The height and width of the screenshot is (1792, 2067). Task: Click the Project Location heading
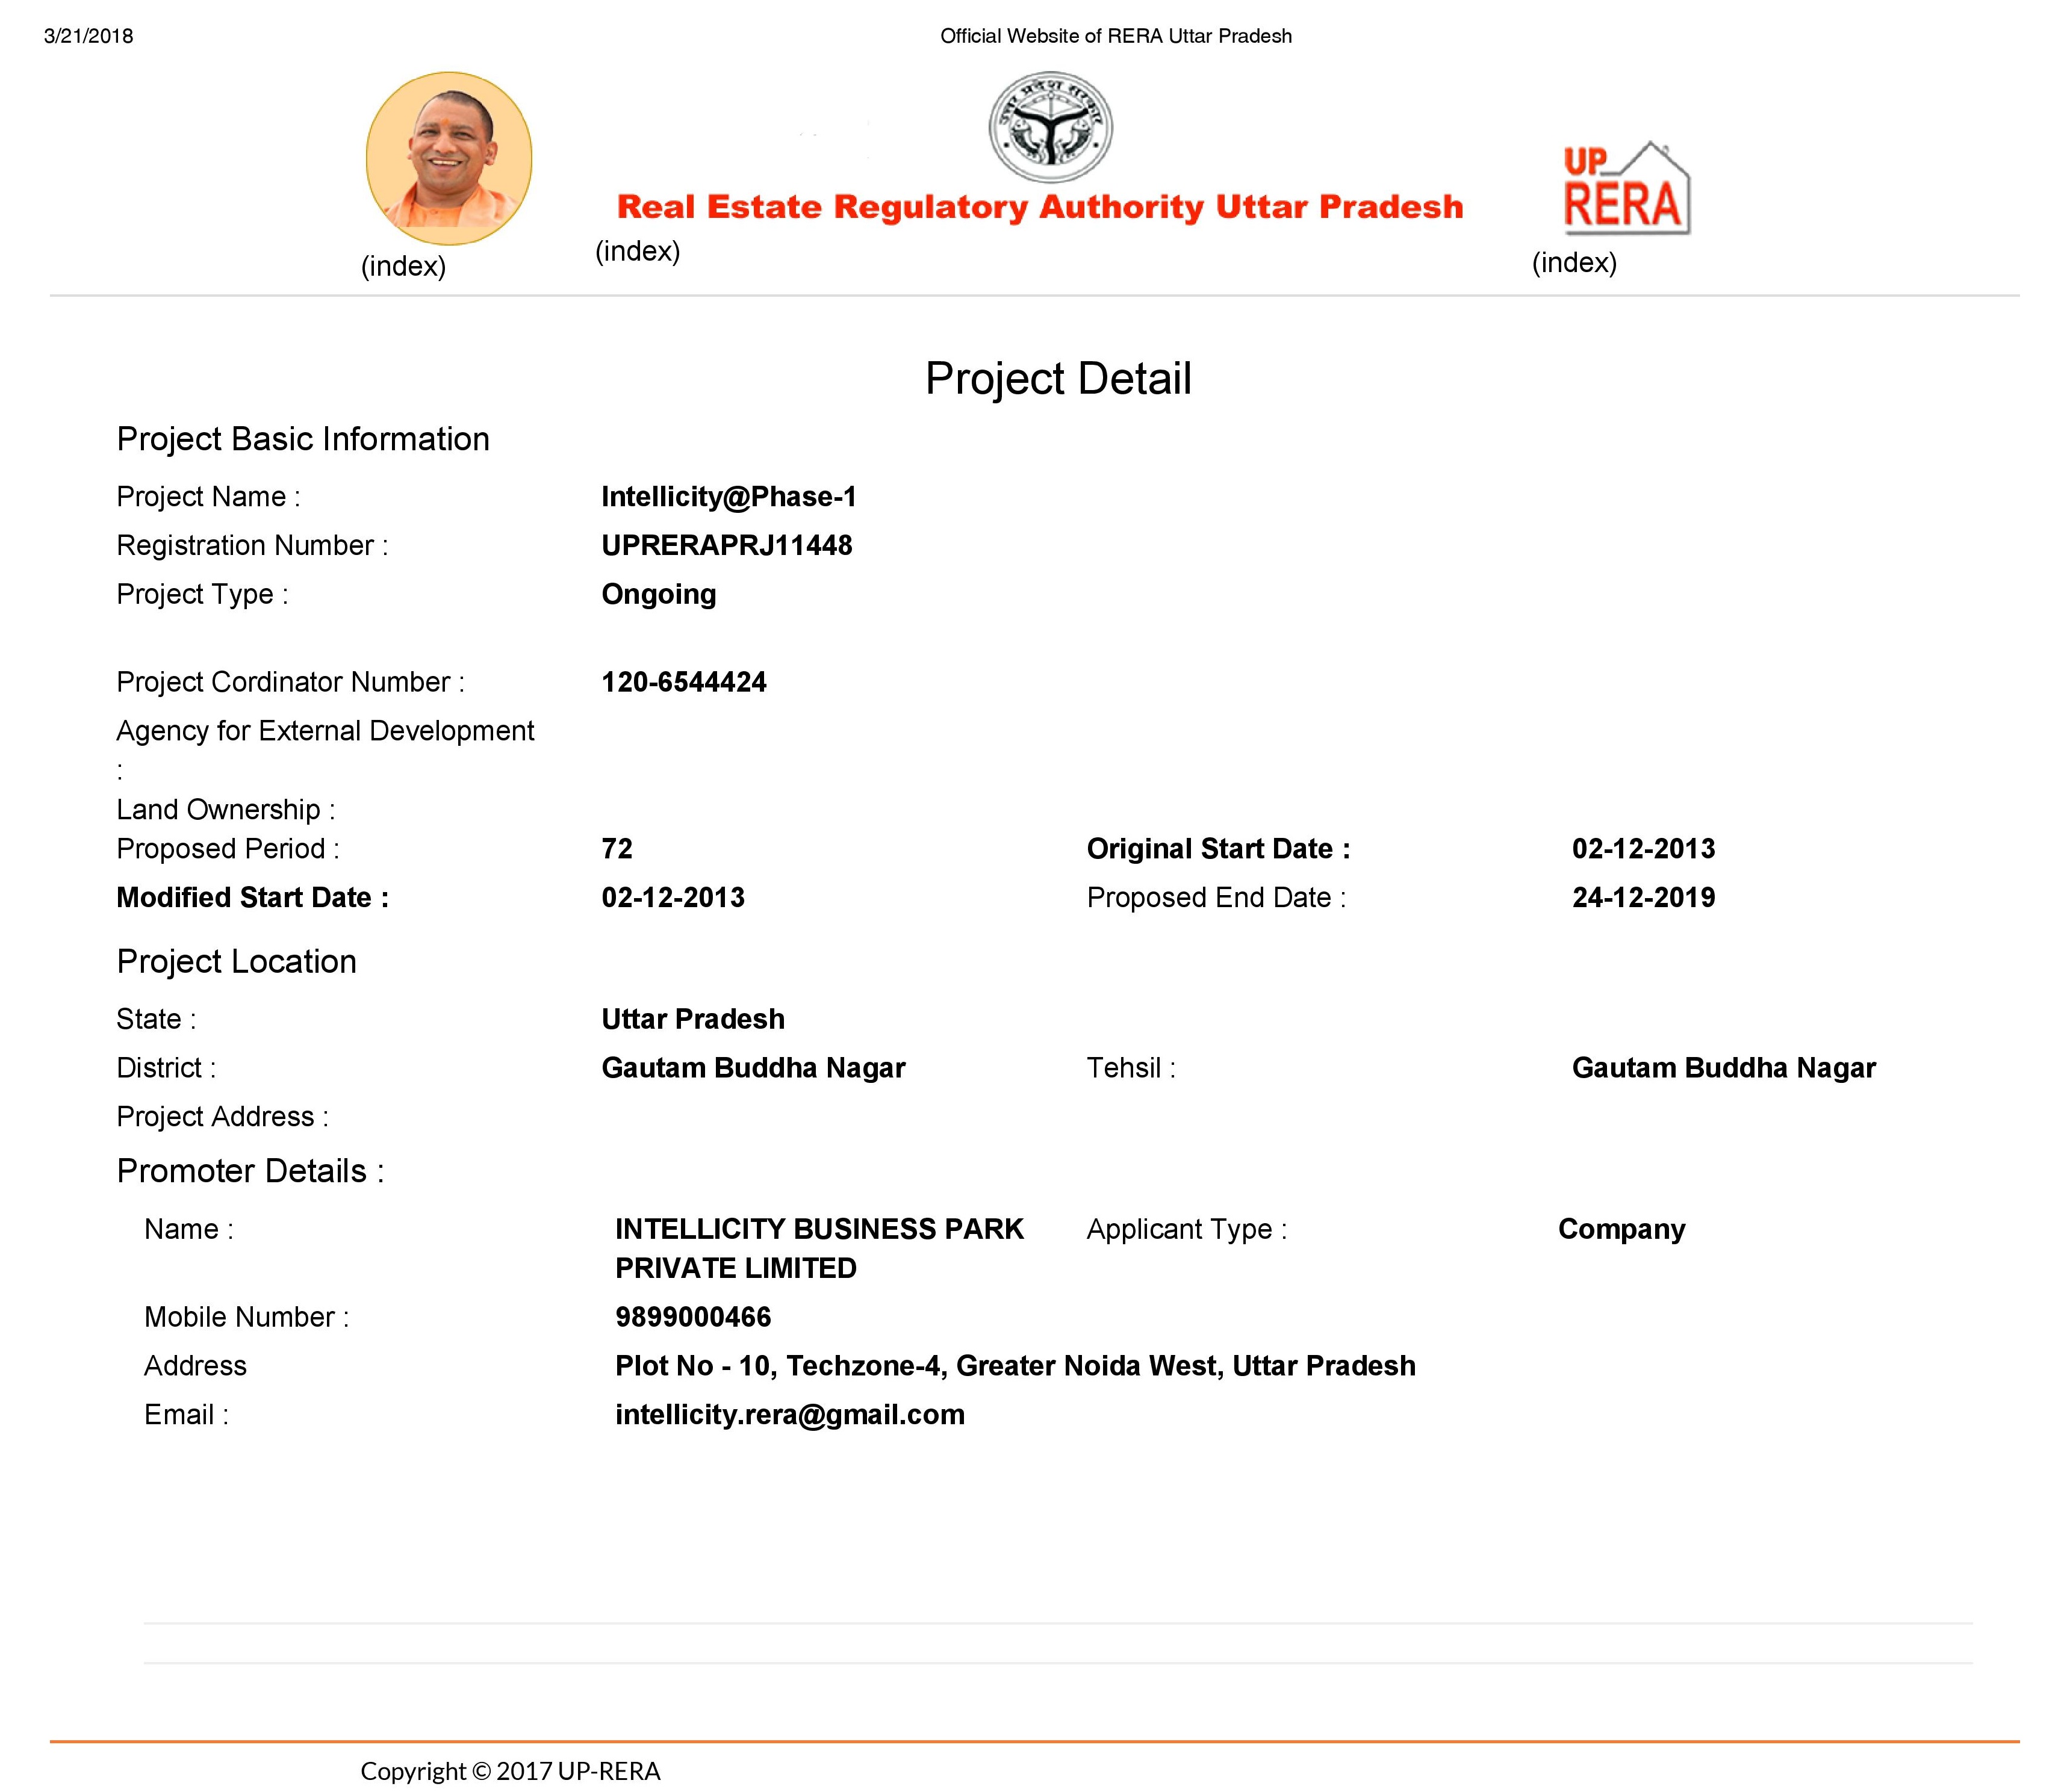click(x=236, y=962)
